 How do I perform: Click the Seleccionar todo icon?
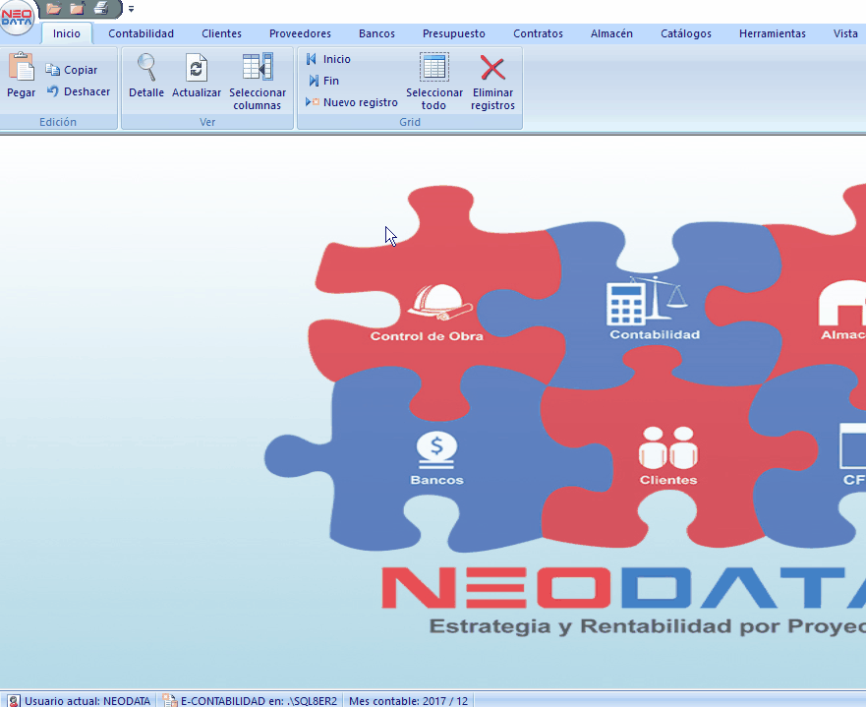pos(434,67)
